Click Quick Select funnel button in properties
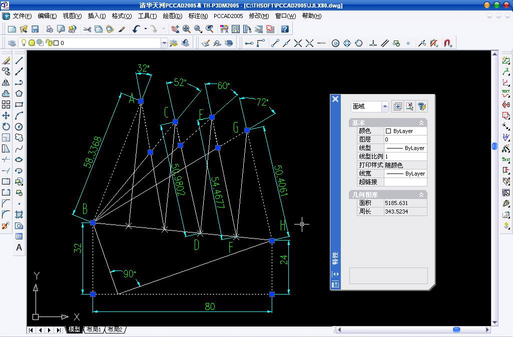Screen dimensions: 513x337 click(422, 106)
